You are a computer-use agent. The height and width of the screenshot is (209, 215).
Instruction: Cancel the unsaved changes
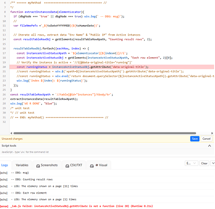point(206,139)
